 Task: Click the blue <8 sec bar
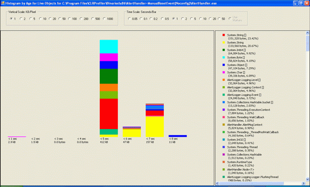(x=178, y=136)
